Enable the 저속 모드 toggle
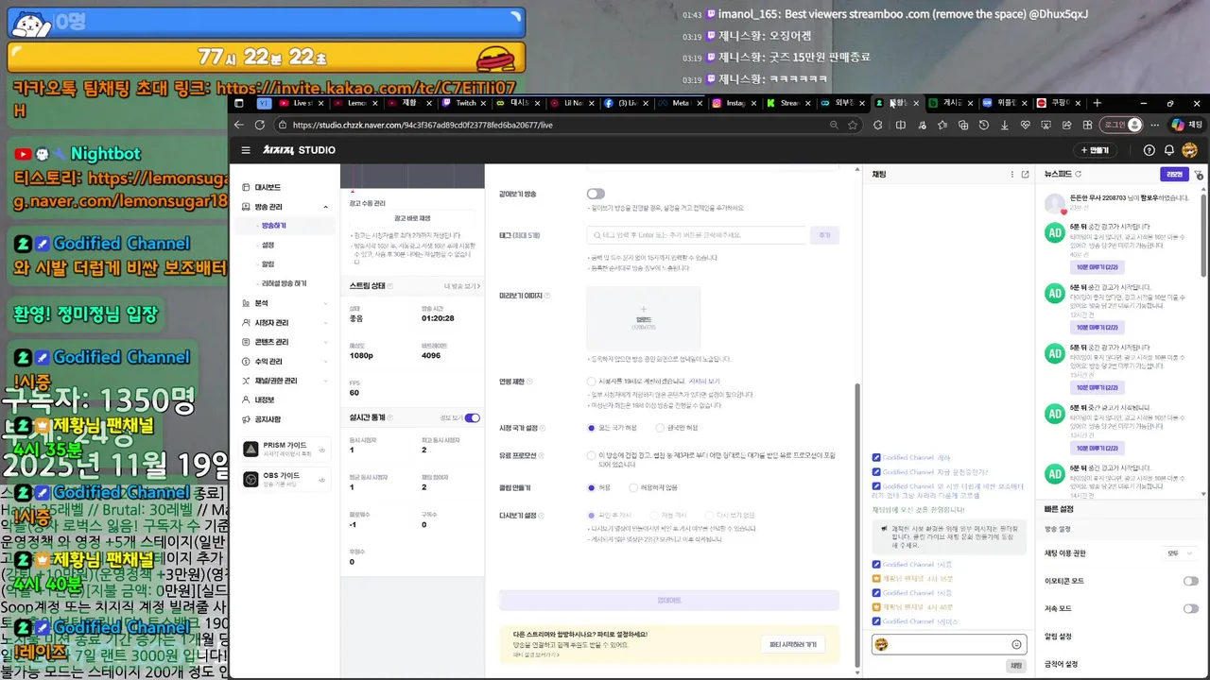This screenshot has width=1210, height=680. (x=1190, y=609)
